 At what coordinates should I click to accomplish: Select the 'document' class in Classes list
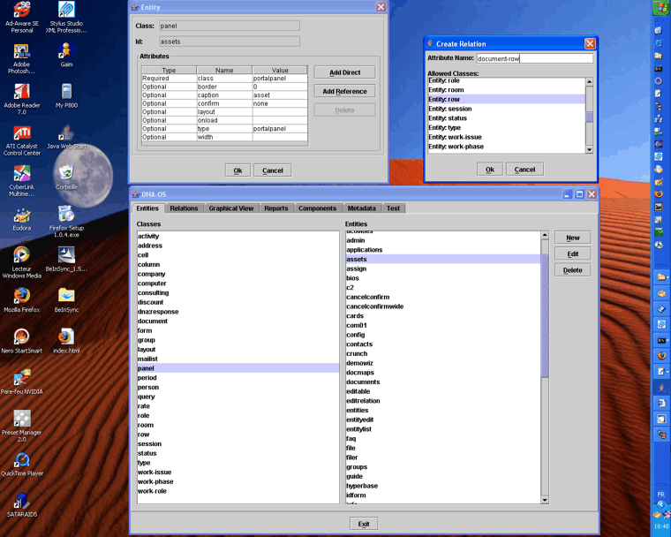click(237, 321)
